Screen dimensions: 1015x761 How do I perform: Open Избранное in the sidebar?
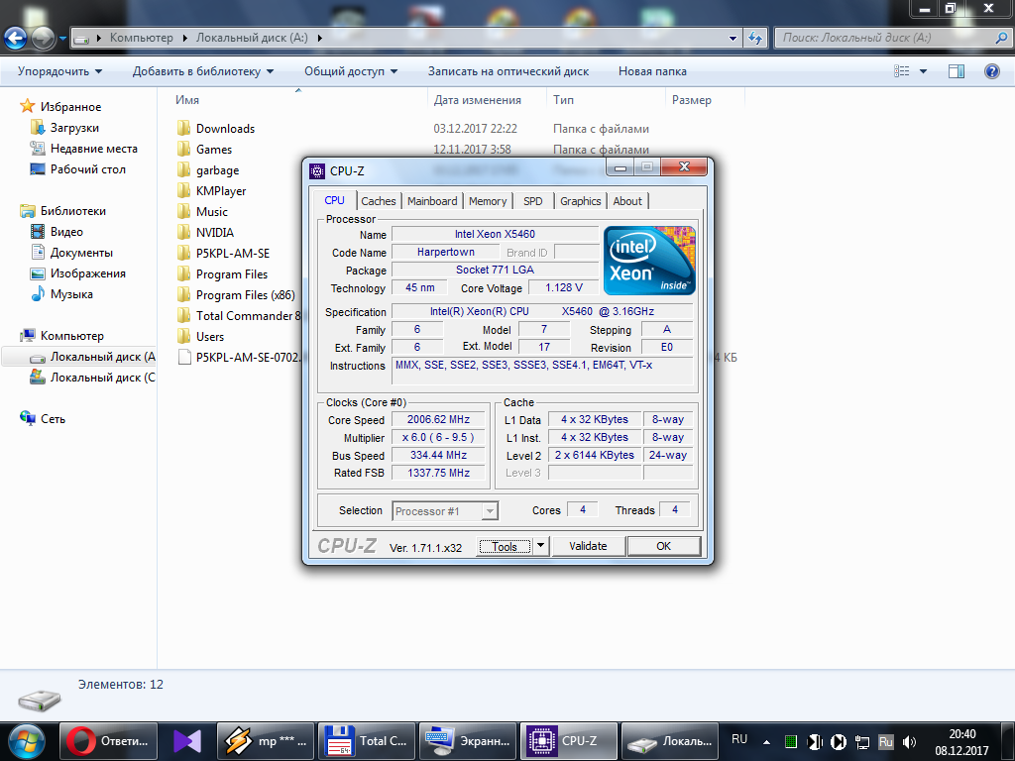click(x=70, y=106)
